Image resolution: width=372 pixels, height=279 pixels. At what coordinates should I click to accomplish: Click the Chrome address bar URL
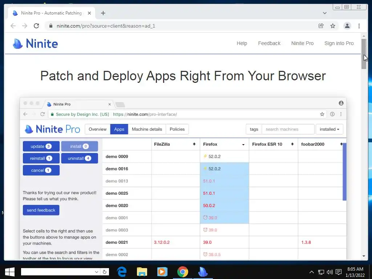[106, 26]
